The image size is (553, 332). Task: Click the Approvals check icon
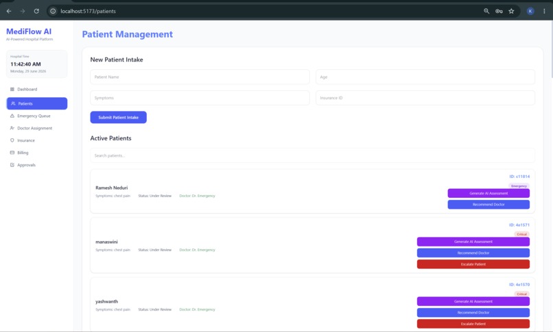click(x=12, y=165)
